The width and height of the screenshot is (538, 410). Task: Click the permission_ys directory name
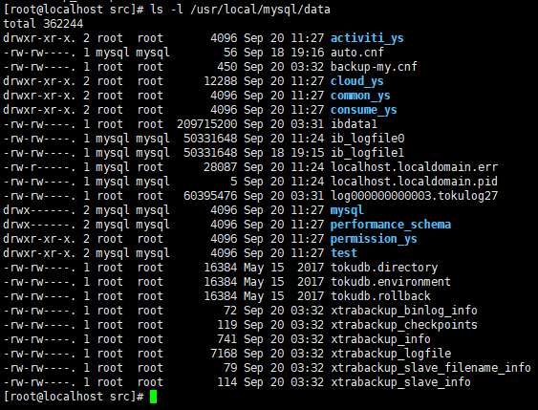pyautogui.click(x=374, y=239)
